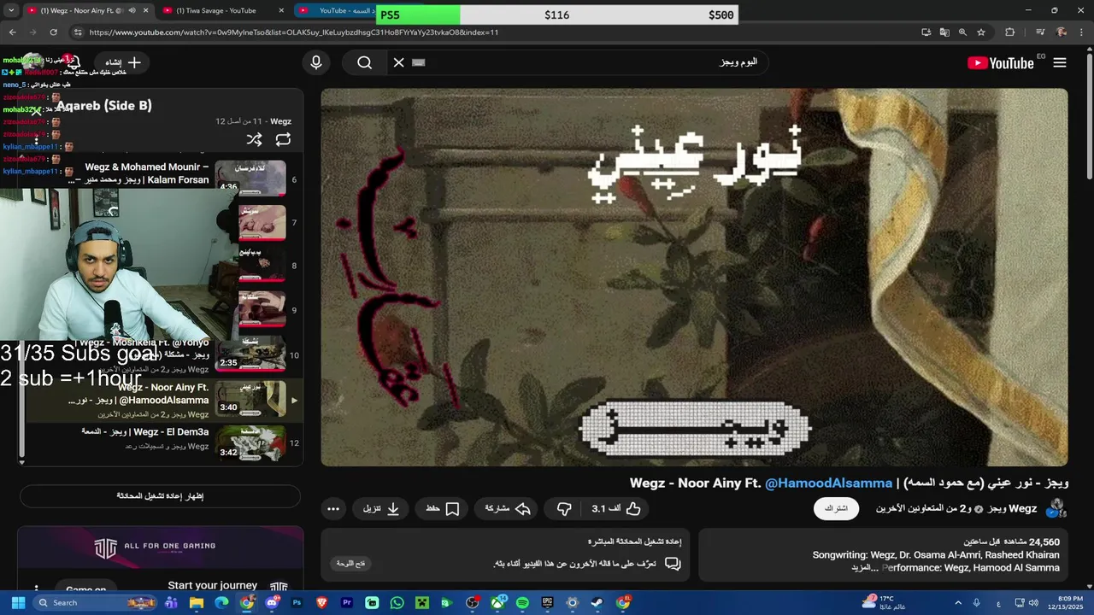The height and width of the screenshot is (615, 1094).
Task: Expand the description with ...المزيد
Action: [x=866, y=567]
